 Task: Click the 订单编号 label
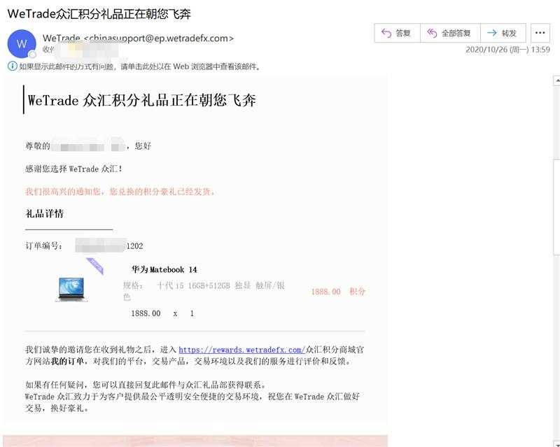[43, 246]
